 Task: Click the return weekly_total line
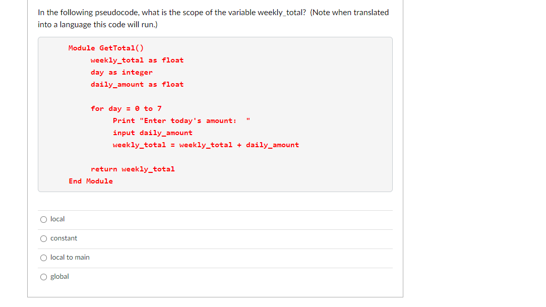pyautogui.click(x=134, y=169)
